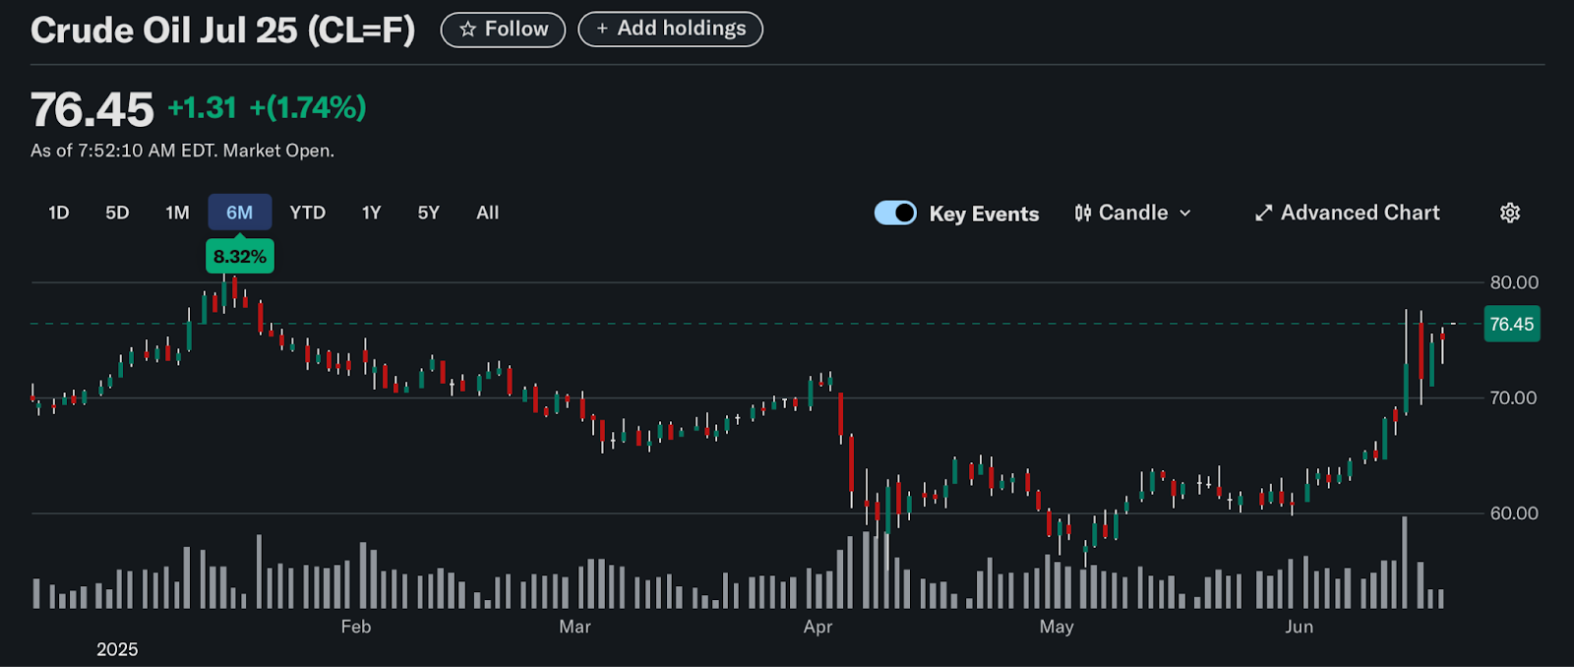Click the Mar date axis label
The width and height of the screenshot is (1574, 667).
pyautogui.click(x=575, y=627)
